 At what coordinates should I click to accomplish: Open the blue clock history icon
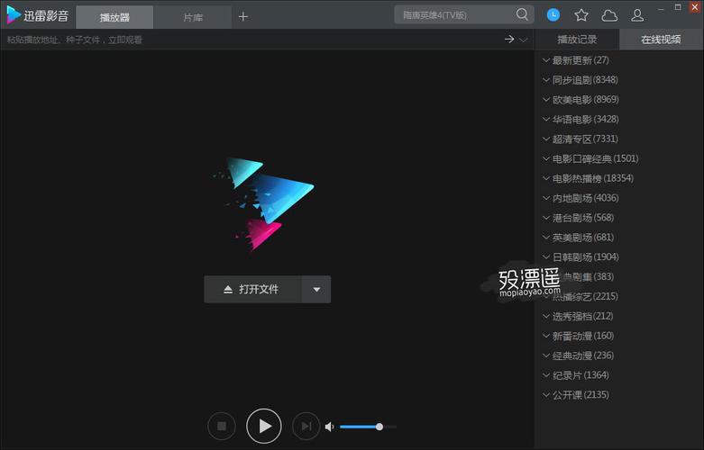(553, 14)
